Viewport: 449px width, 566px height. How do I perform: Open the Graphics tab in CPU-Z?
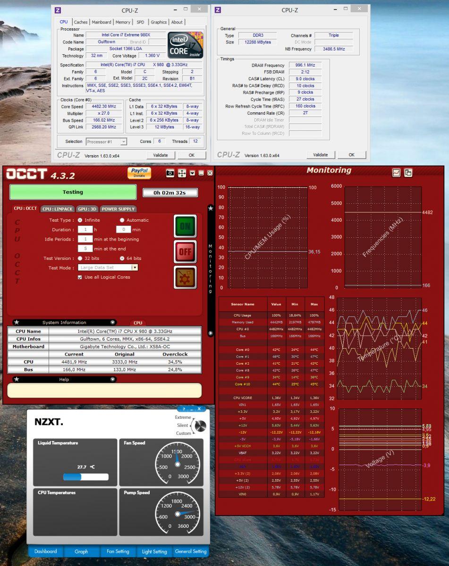click(159, 22)
